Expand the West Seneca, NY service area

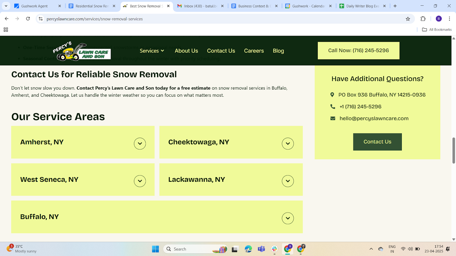[140, 181]
